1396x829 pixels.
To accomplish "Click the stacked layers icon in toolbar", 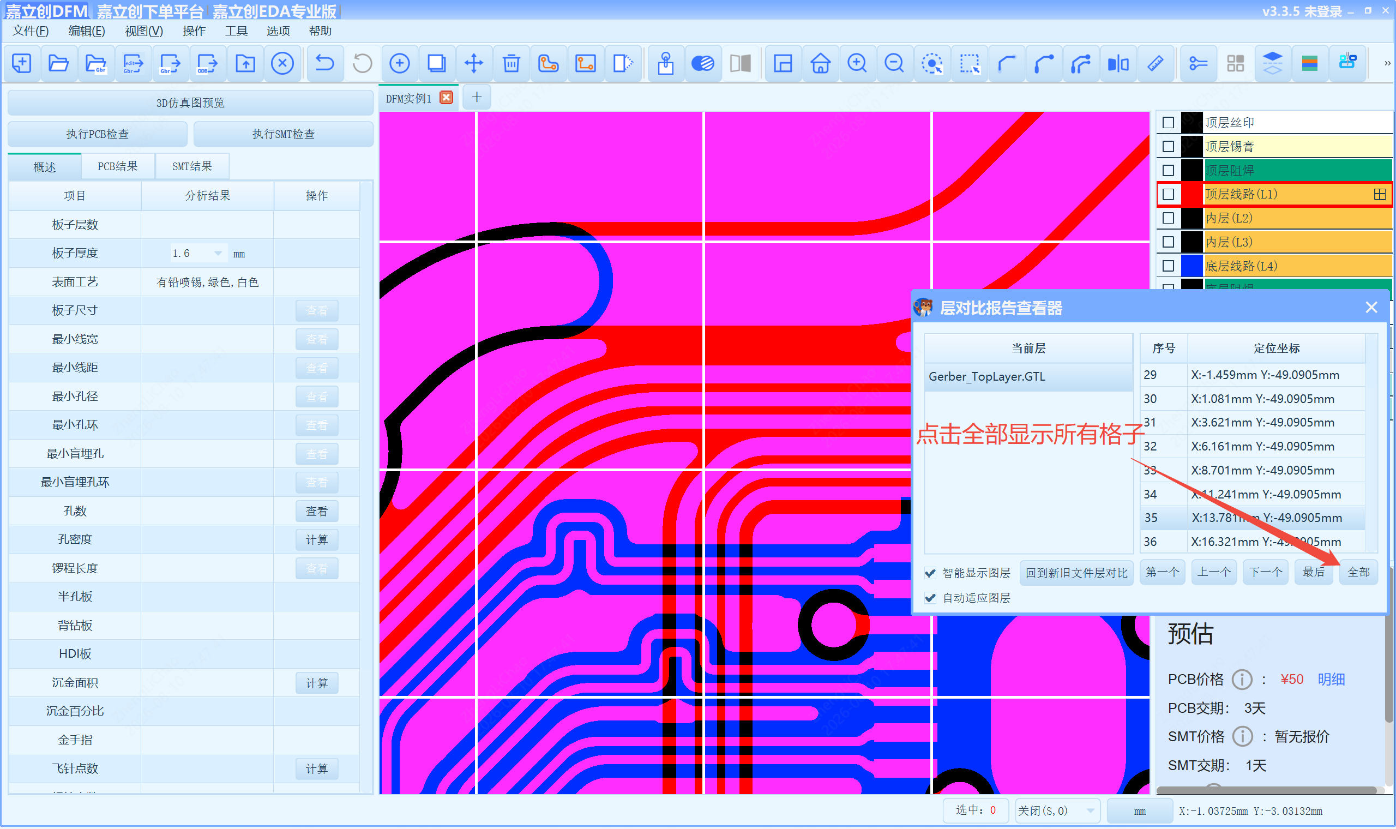I will point(1273,63).
